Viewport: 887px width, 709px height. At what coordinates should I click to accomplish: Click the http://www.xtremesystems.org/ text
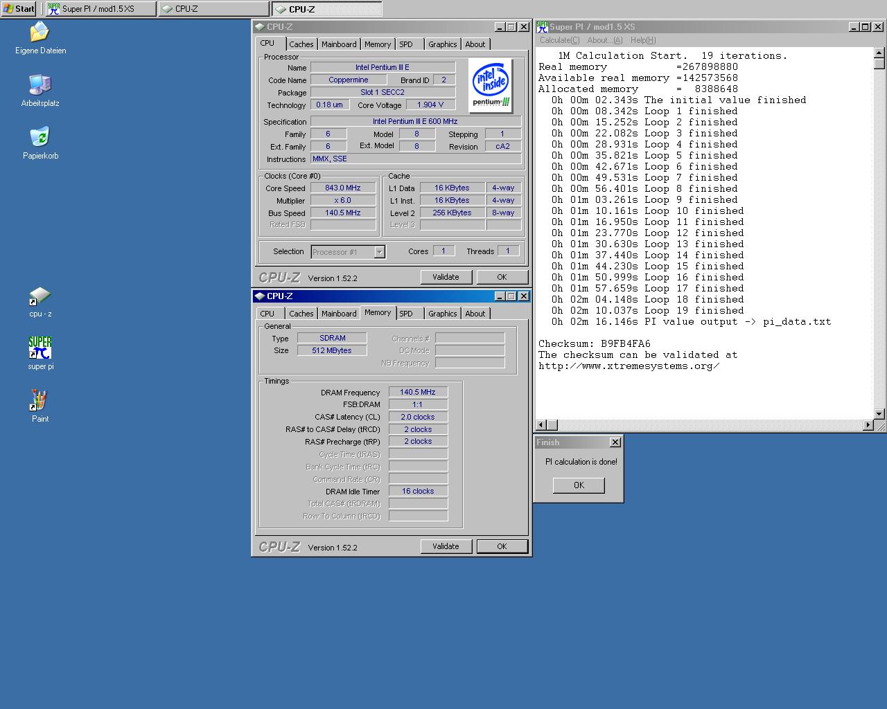pyautogui.click(x=629, y=366)
